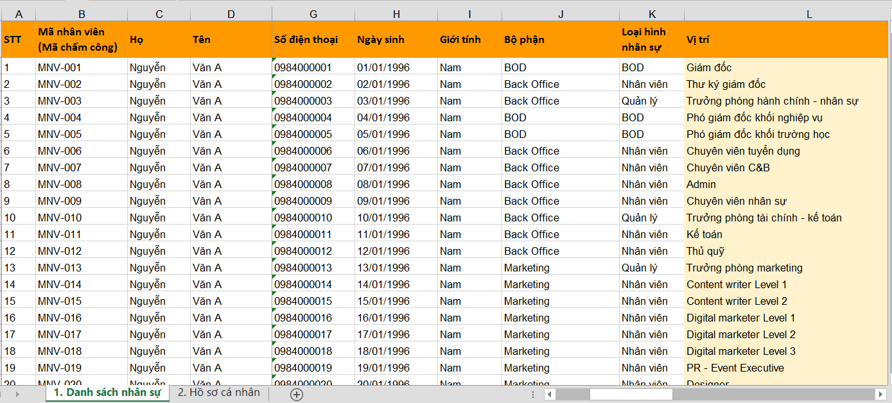
Task: Select 'Marketing' cell in row MNV-013
Action: coord(561,268)
